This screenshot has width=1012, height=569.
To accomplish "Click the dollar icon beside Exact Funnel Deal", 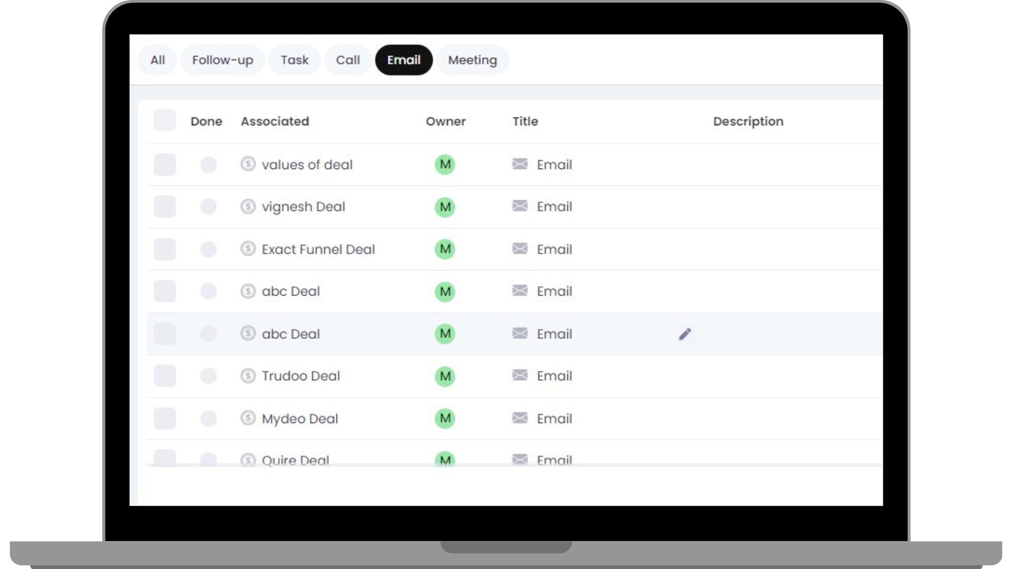I will coord(248,249).
